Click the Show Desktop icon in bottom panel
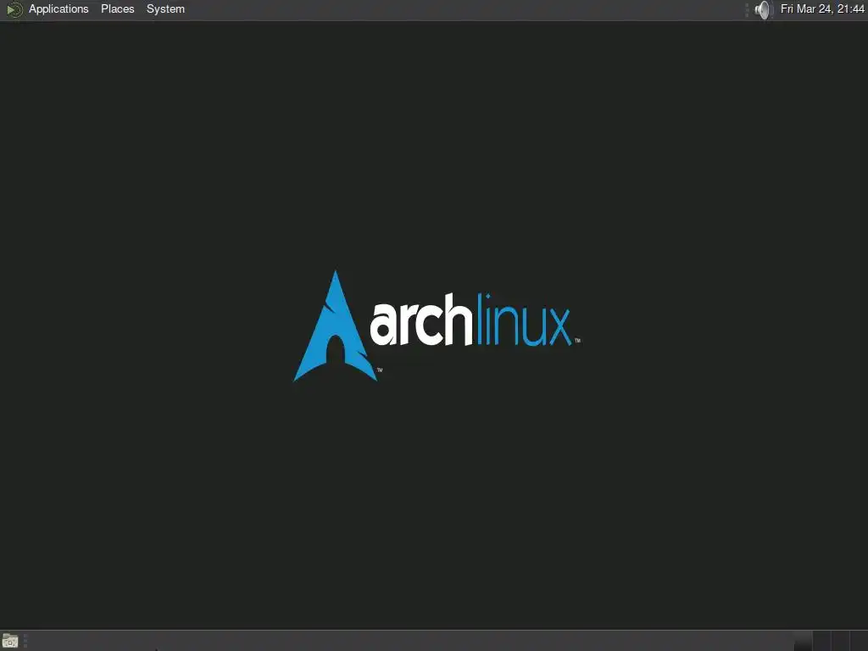868x651 pixels. [10, 641]
